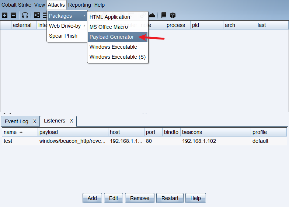Image resolution: width=289 pixels, height=207 pixels.
Task: Click the last column header
Action: point(272,25)
